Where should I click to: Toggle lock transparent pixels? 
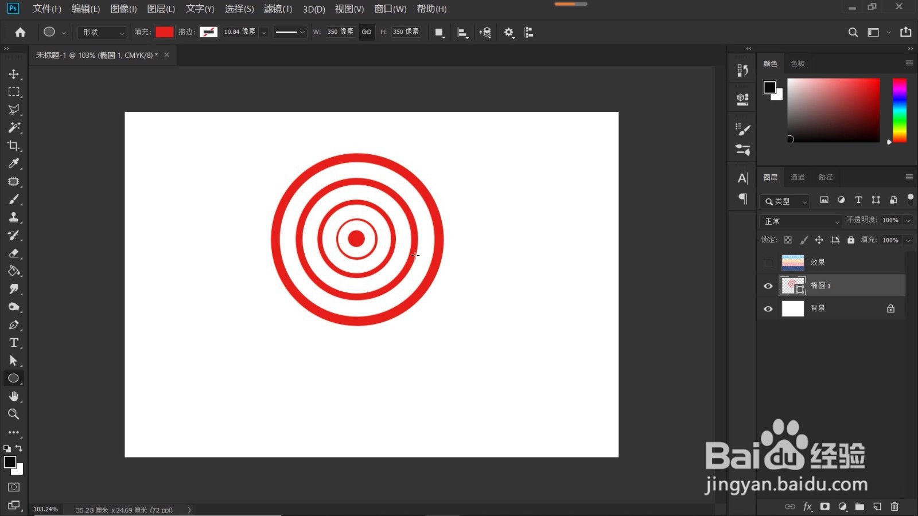pyautogui.click(x=788, y=240)
